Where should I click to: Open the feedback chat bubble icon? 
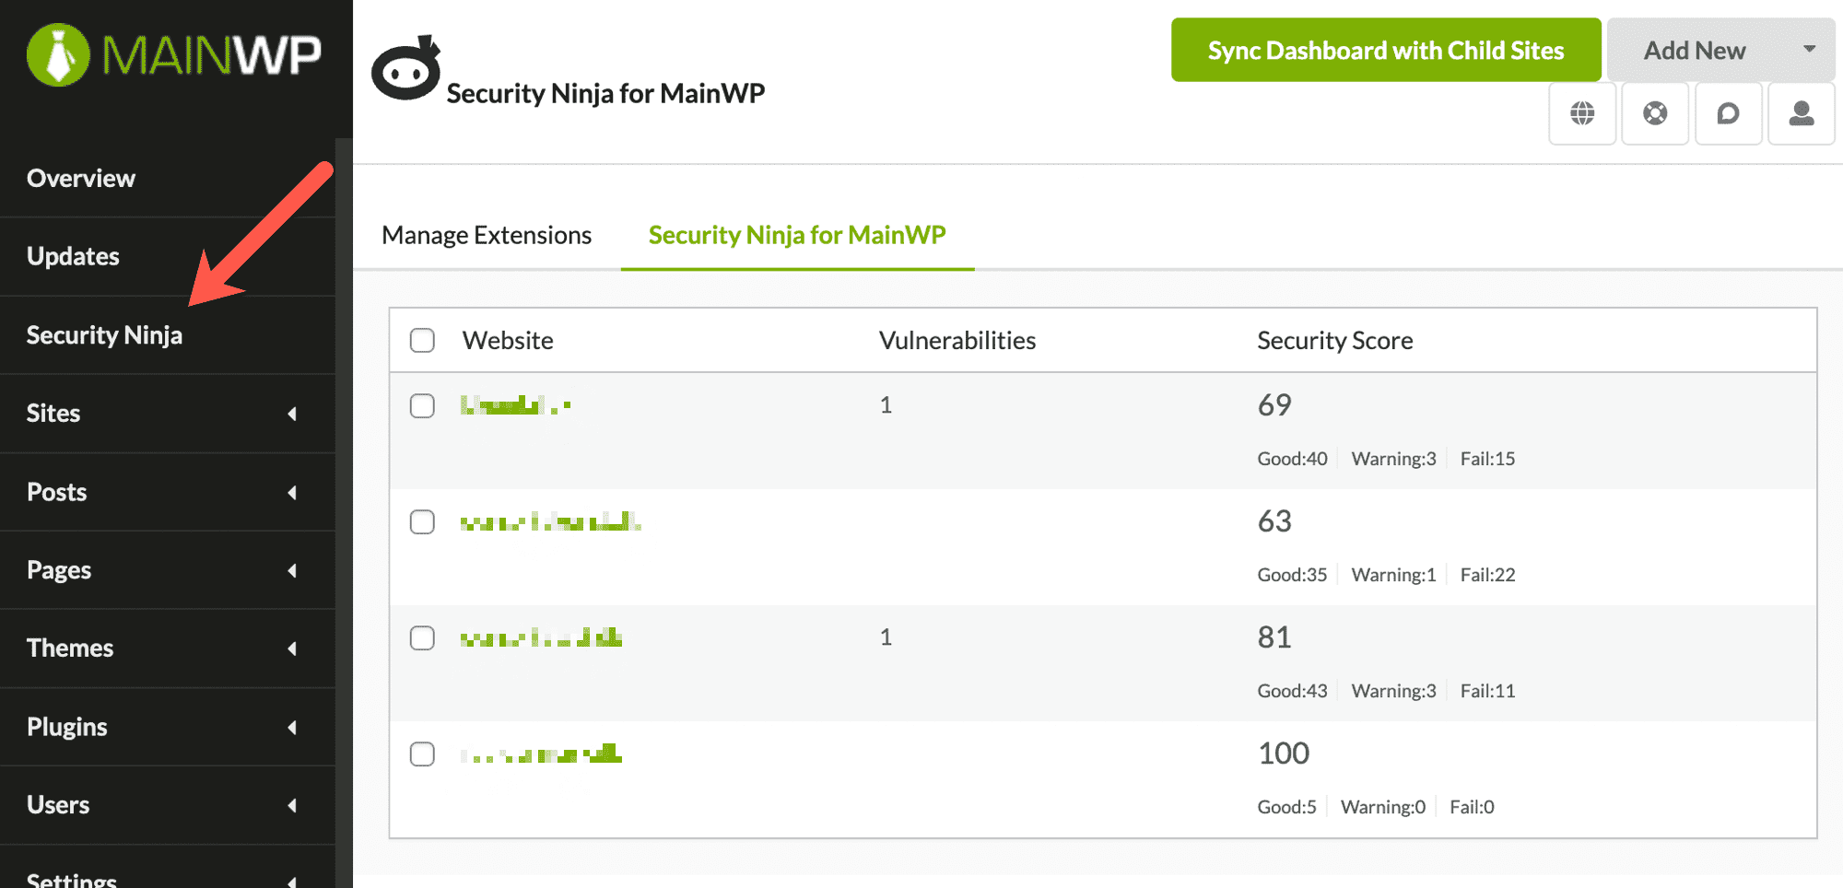pos(1727,113)
